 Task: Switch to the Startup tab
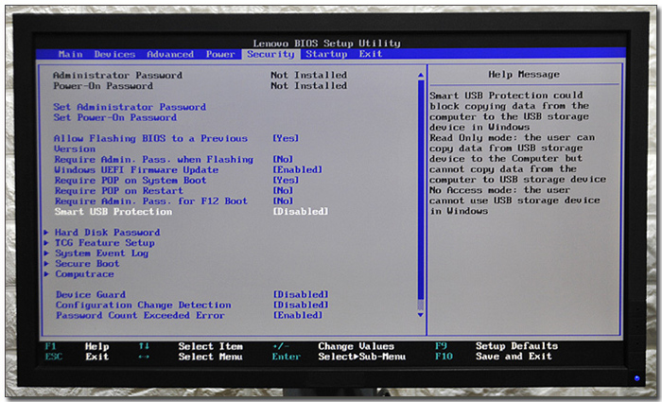(x=326, y=54)
